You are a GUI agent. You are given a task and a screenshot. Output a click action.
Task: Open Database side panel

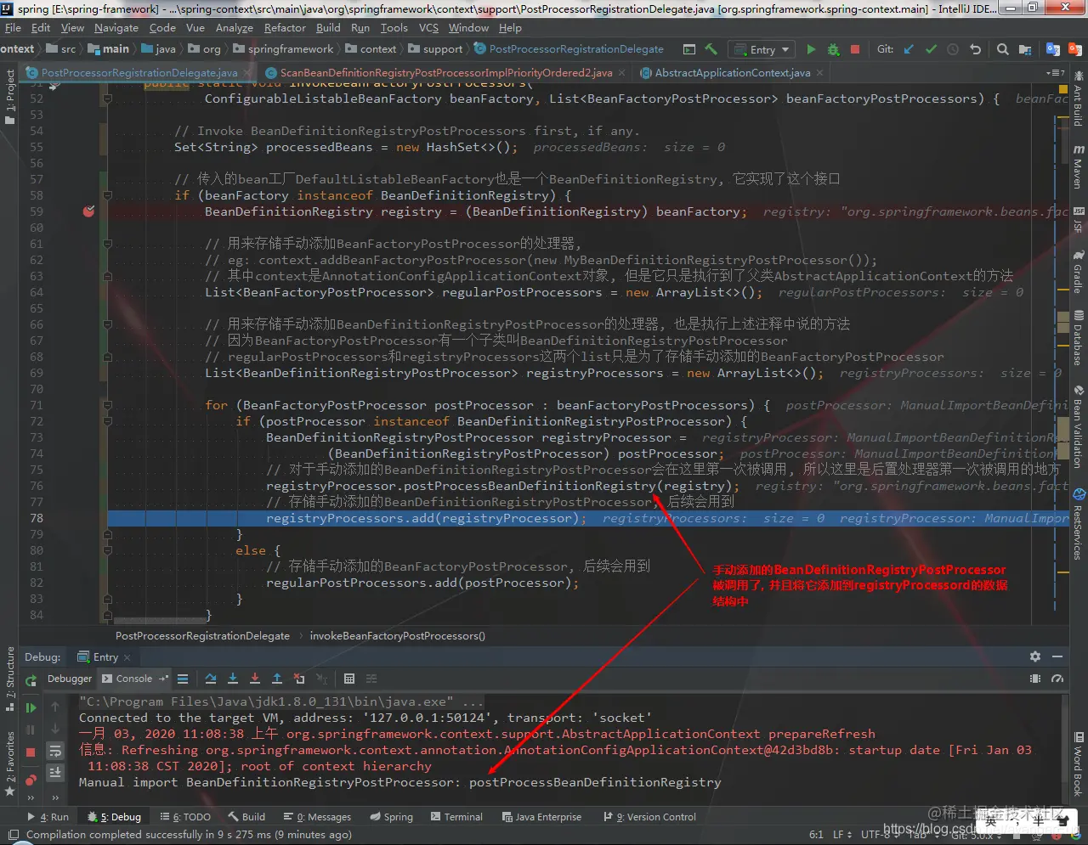1079,339
